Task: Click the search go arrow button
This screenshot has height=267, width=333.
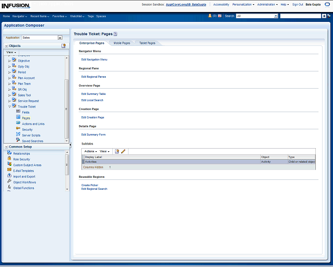Action: 324,16
